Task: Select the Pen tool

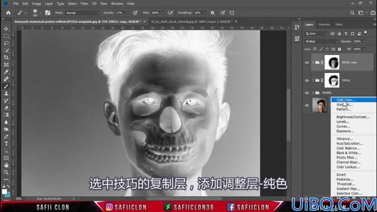Action: 6,137
